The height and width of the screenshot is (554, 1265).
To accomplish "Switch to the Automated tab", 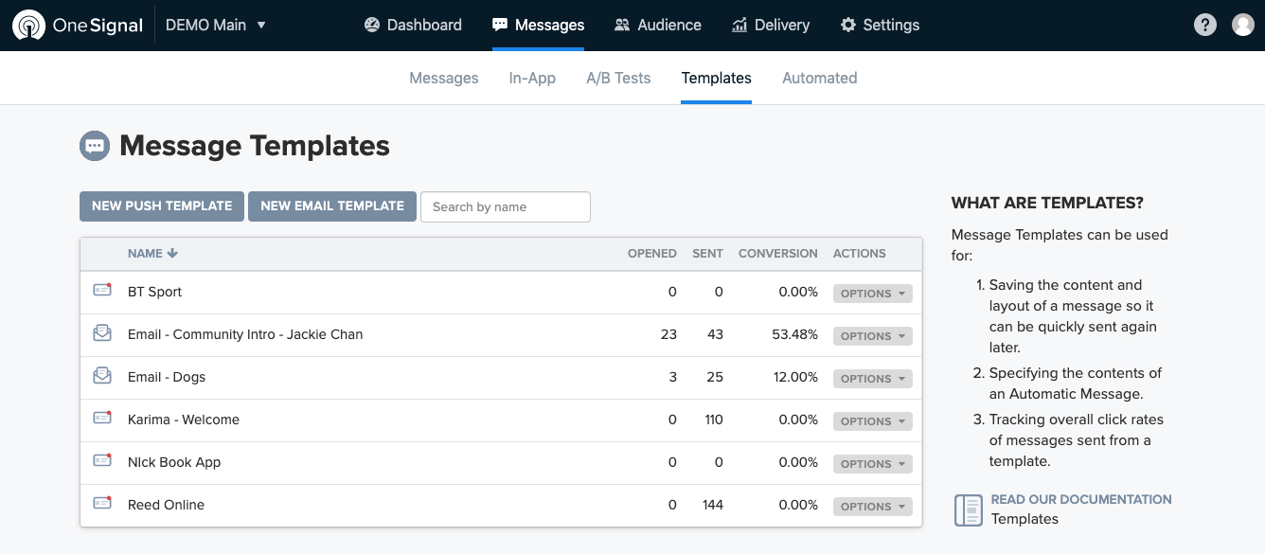I will (x=819, y=79).
